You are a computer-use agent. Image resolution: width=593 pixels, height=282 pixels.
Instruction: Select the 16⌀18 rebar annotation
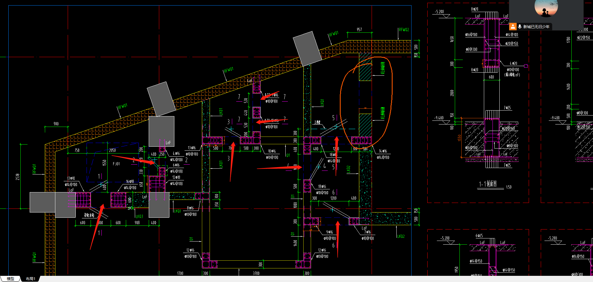pyautogui.click(x=130, y=182)
